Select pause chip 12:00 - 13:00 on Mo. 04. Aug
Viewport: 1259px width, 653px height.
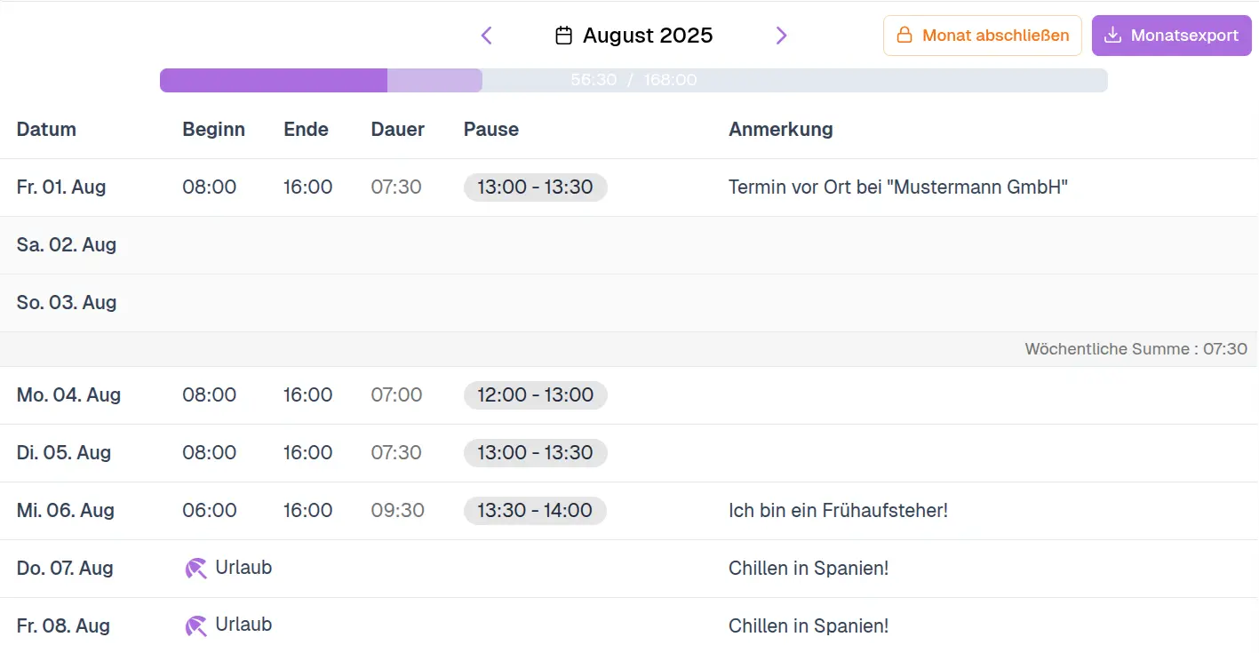tap(535, 395)
